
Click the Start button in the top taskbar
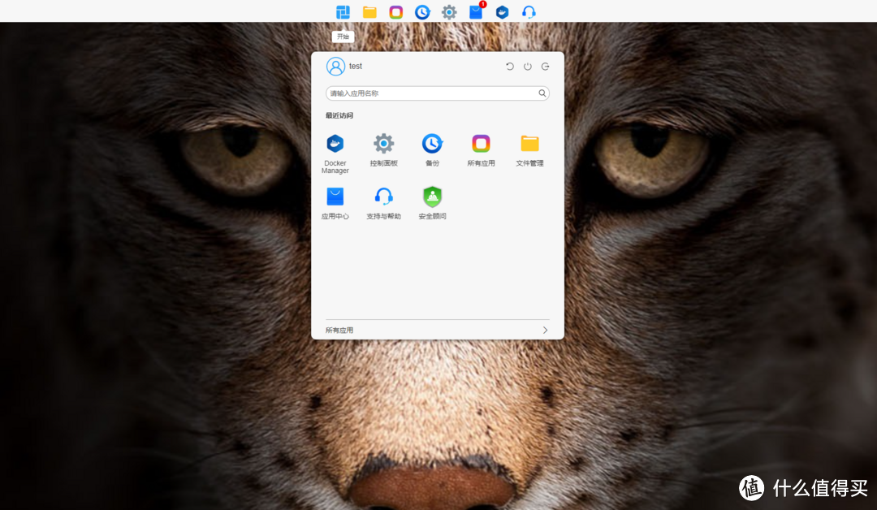tap(343, 12)
